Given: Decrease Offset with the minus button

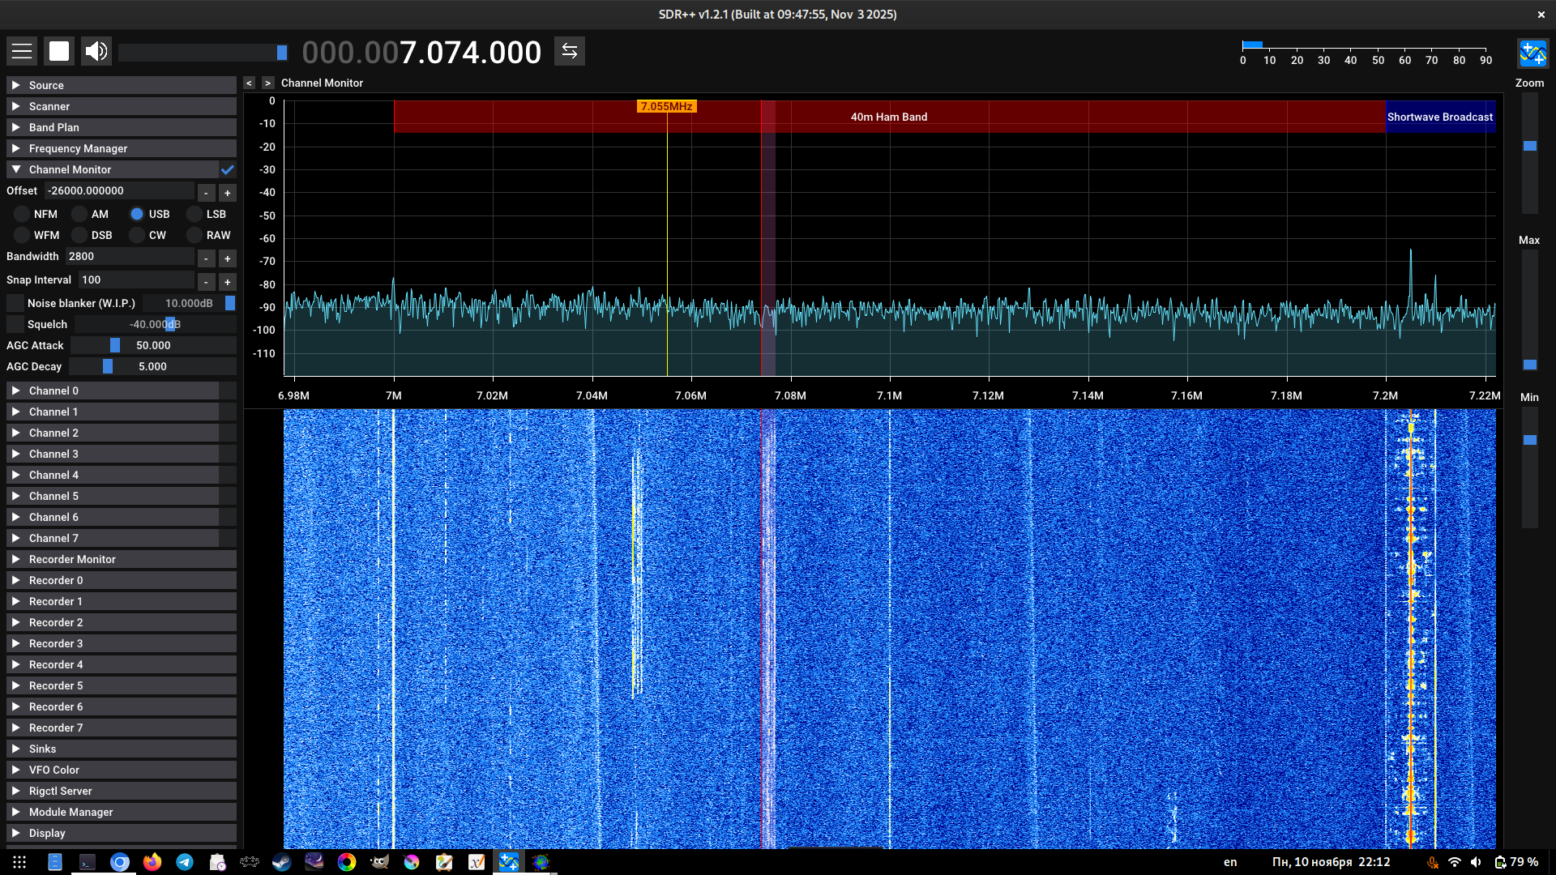Looking at the screenshot, I should pos(207,193).
